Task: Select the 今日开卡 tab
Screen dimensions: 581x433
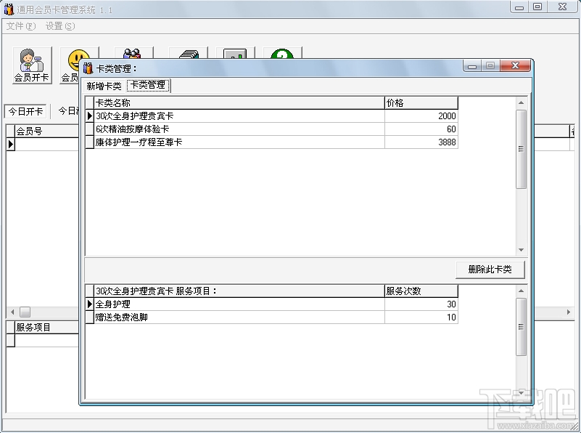Action: coord(25,111)
